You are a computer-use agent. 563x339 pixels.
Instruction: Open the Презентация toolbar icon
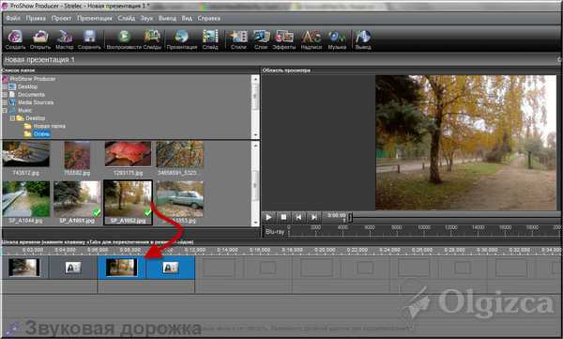click(182, 39)
